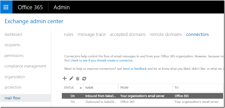This screenshot has height=108, width=225.
Task: Select mail flow in sidebar
Action: (26, 98)
